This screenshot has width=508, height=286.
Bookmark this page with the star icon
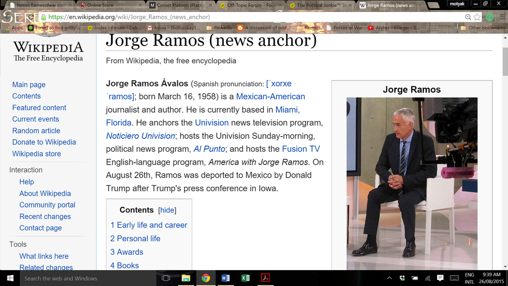point(477,17)
